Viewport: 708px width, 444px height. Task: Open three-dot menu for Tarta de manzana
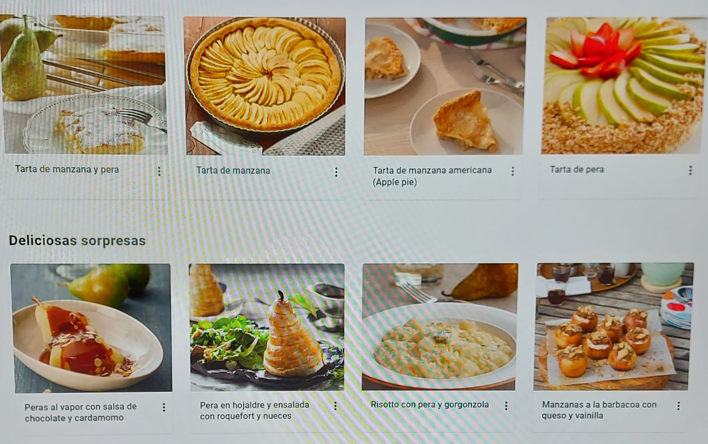coord(336,172)
